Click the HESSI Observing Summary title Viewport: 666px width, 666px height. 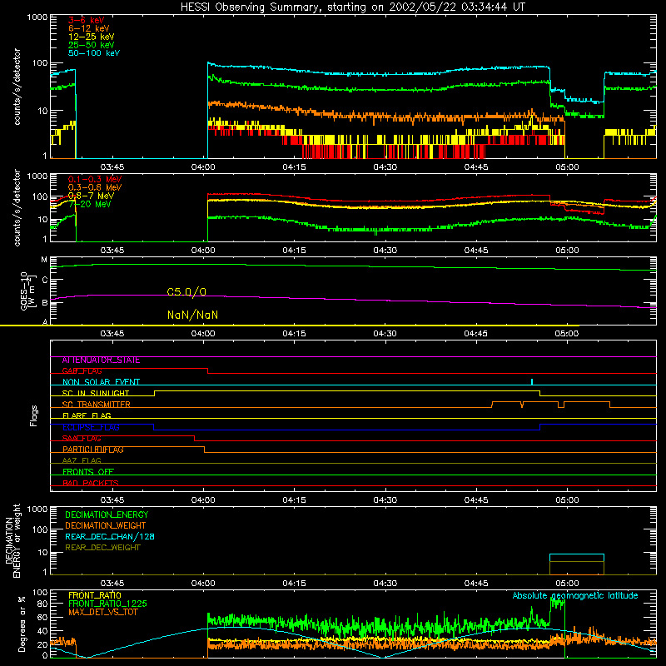pos(352,7)
